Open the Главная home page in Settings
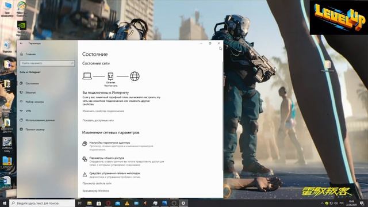Viewport: 368px width, 207px height. click(x=28, y=54)
